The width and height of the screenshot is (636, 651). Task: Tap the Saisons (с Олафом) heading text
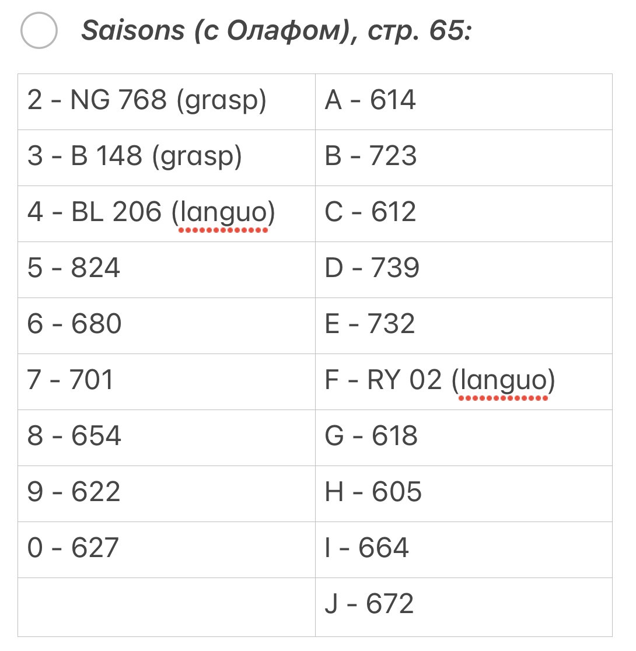click(277, 31)
